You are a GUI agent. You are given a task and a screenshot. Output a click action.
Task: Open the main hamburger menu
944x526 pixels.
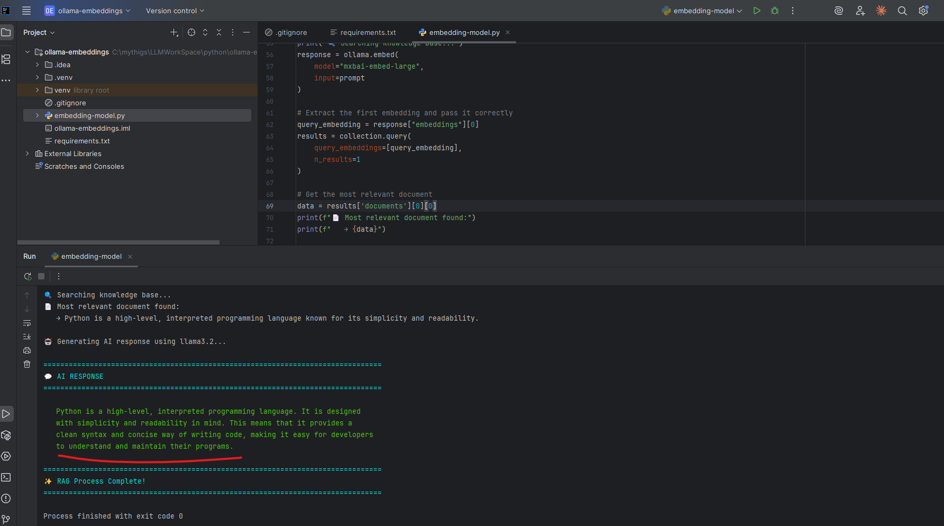[x=26, y=11]
